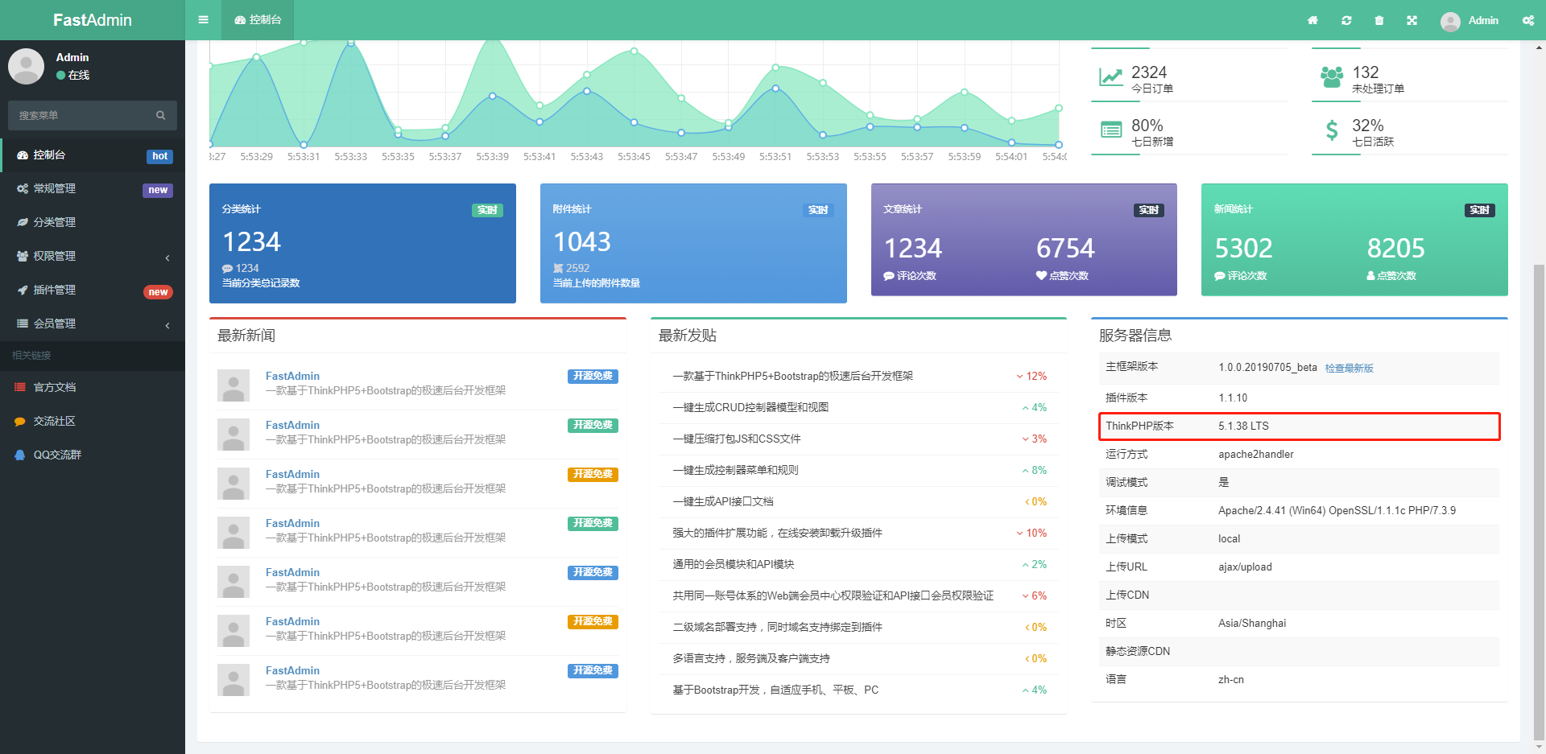Click 七日新增 list icon
The image size is (1546, 754).
click(x=1111, y=130)
